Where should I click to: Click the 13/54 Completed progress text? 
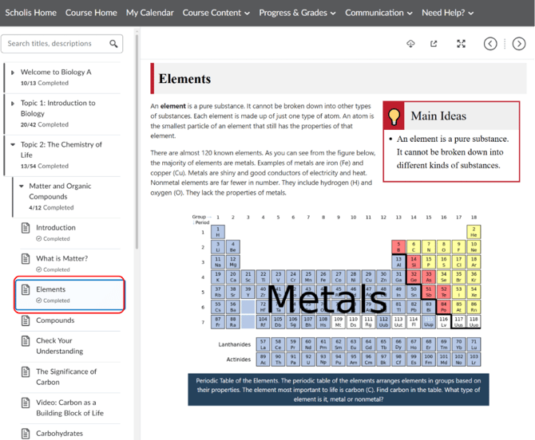45,166
